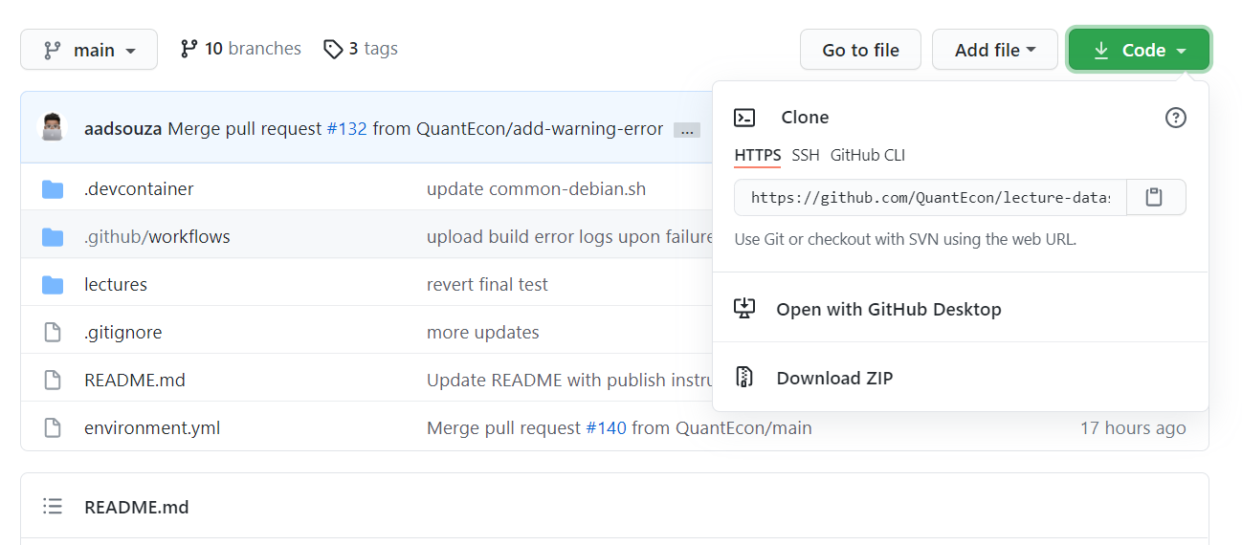Click the tag icon beside 3 tags
Image resolution: width=1242 pixels, height=545 pixels.
tap(333, 49)
